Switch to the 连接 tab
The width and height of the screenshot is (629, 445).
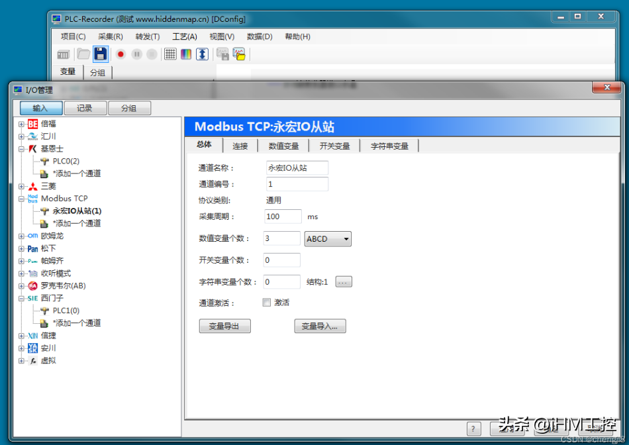[x=240, y=146]
